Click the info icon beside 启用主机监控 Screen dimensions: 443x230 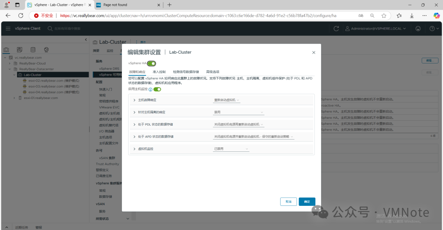(150, 89)
